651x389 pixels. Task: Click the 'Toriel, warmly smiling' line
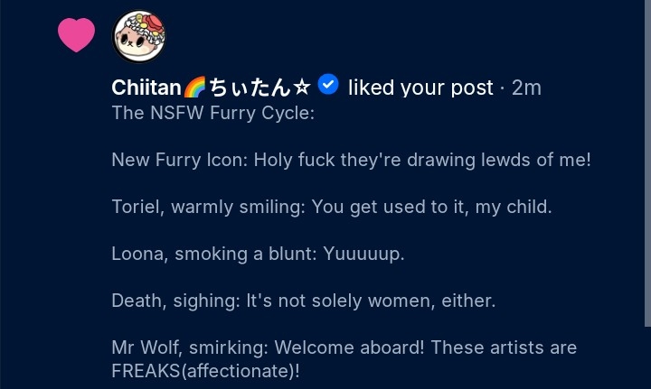tap(332, 207)
